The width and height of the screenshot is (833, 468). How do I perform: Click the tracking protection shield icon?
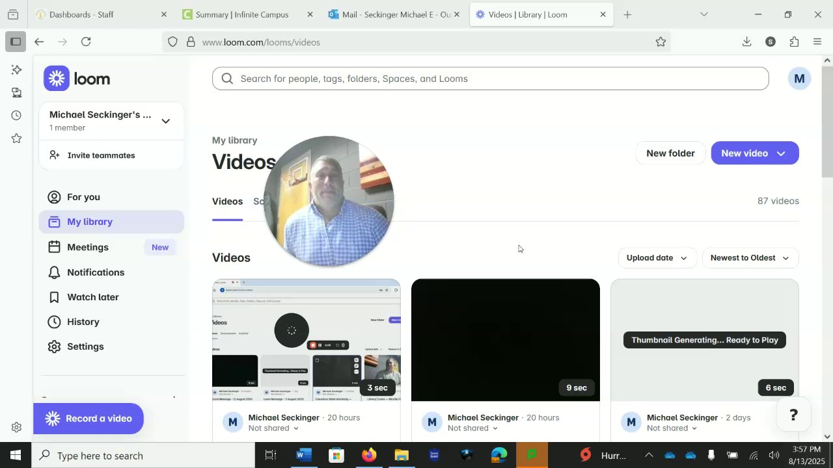pos(172,42)
